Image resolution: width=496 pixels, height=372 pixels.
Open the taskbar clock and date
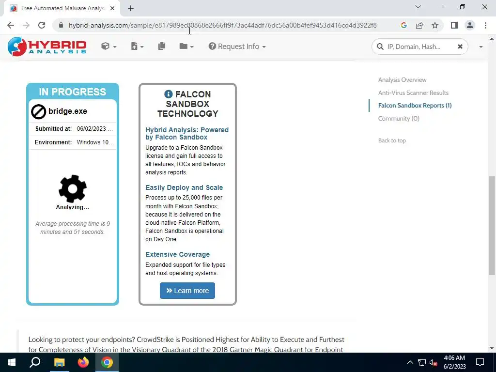[454, 362]
